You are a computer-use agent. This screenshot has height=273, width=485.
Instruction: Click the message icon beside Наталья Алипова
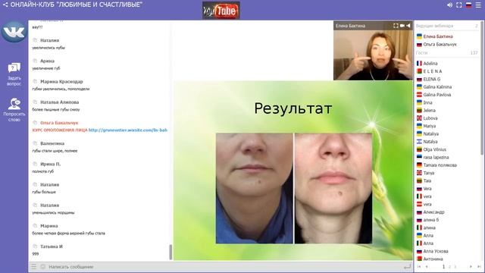coord(35,102)
